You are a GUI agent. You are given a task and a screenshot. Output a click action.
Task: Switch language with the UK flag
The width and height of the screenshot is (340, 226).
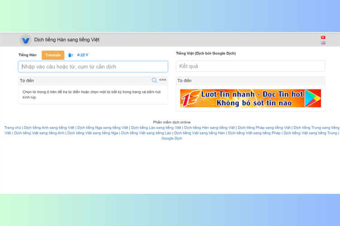point(323,43)
